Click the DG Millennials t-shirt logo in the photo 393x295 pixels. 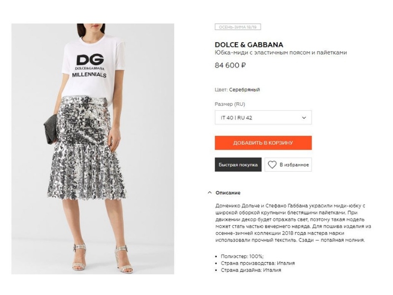pos(89,66)
